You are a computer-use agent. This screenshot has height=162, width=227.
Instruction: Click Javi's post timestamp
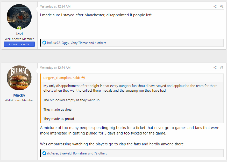tap(55, 6)
